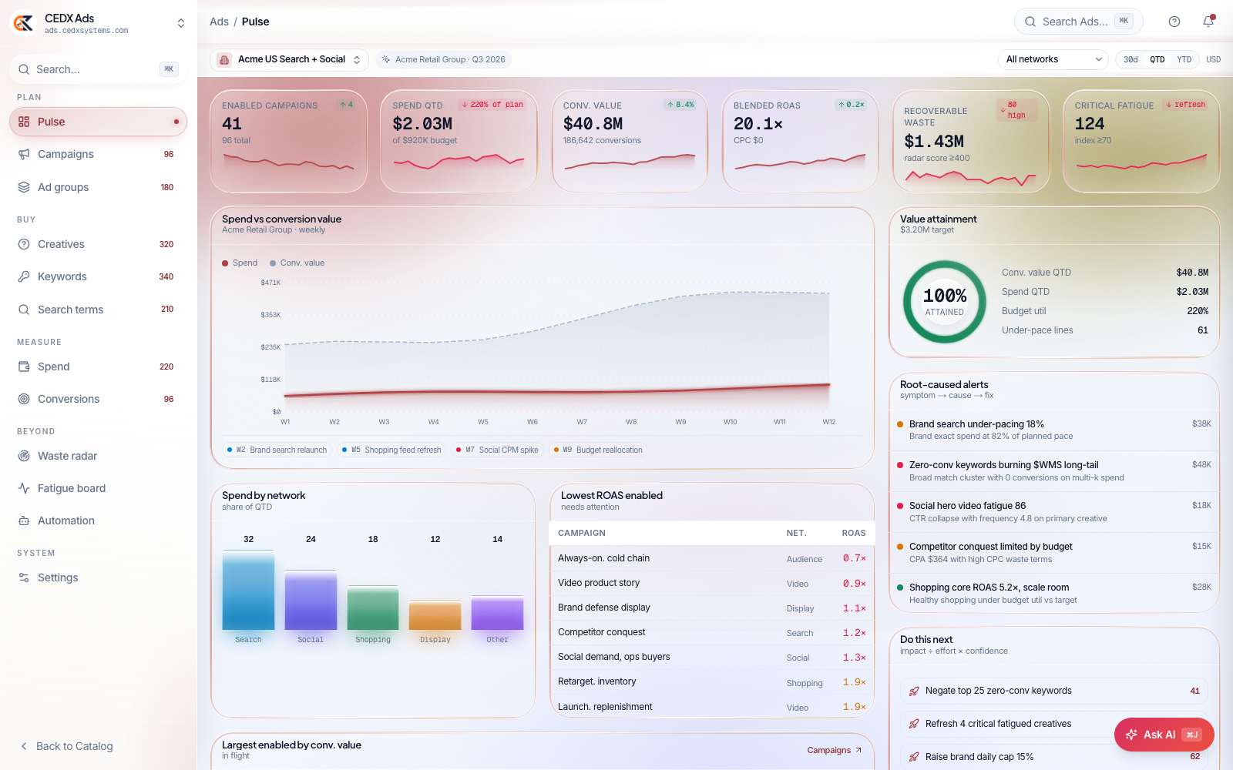Click the Acme US Search account icon

(224, 59)
